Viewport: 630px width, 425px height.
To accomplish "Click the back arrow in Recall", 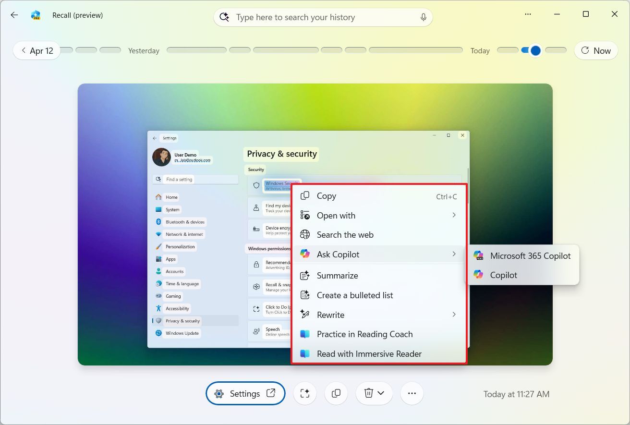I will pos(14,15).
